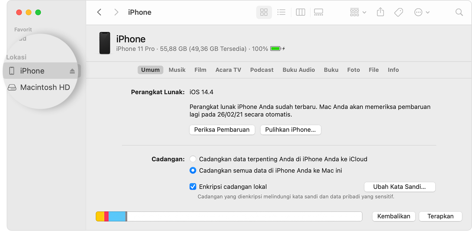Click the Periksa Pembaruan button
This screenshot has height=231, width=472.
(x=222, y=130)
